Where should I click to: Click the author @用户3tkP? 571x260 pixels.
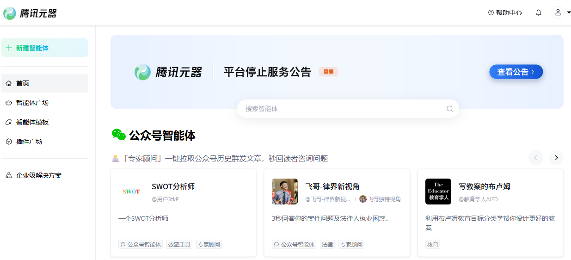(165, 199)
